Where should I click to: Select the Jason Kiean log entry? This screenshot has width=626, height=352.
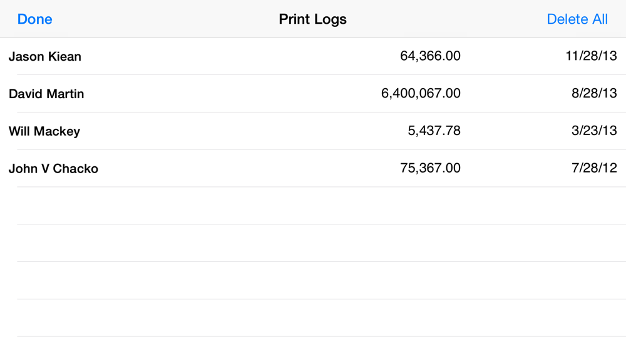pyautogui.click(x=313, y=56)
